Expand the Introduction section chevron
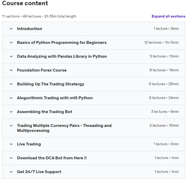Screen dimensions: 189x182 11,29
